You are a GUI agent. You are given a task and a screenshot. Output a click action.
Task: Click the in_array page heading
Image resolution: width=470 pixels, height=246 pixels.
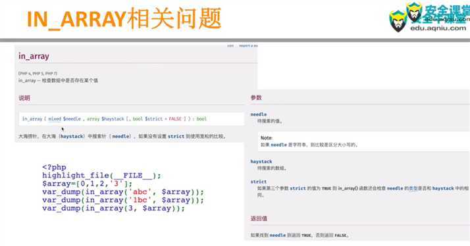tap(34, 56)
